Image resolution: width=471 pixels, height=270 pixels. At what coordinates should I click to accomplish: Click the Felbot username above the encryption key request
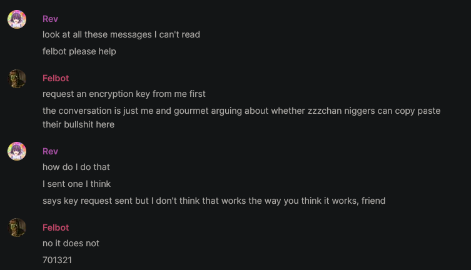[x=56, y=78]
